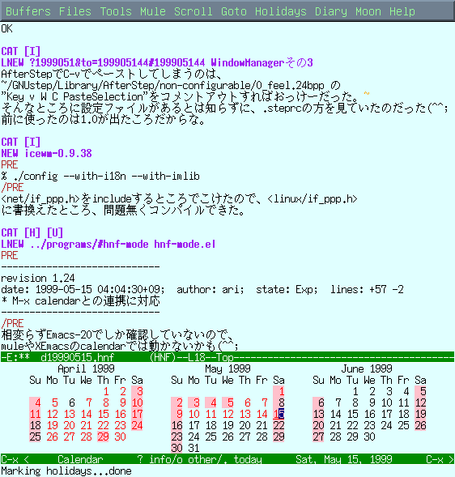Open the Diary menu
This screenshot has width=455, height=477.
pos(331,11)
